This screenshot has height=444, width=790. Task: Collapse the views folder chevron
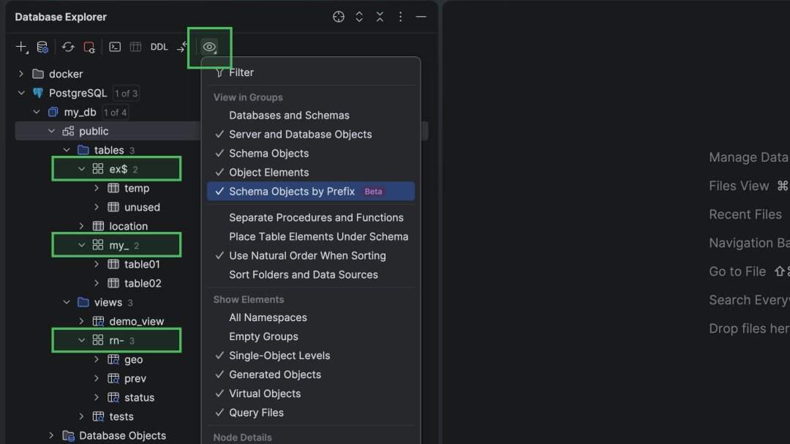(x=67, y=302)
